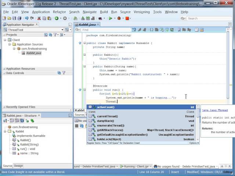The width and height of the screenshot is (235, 176).
Task: Open the ThreadTest application dropdown
Action: pyautogui.click(x=62, y=30)
